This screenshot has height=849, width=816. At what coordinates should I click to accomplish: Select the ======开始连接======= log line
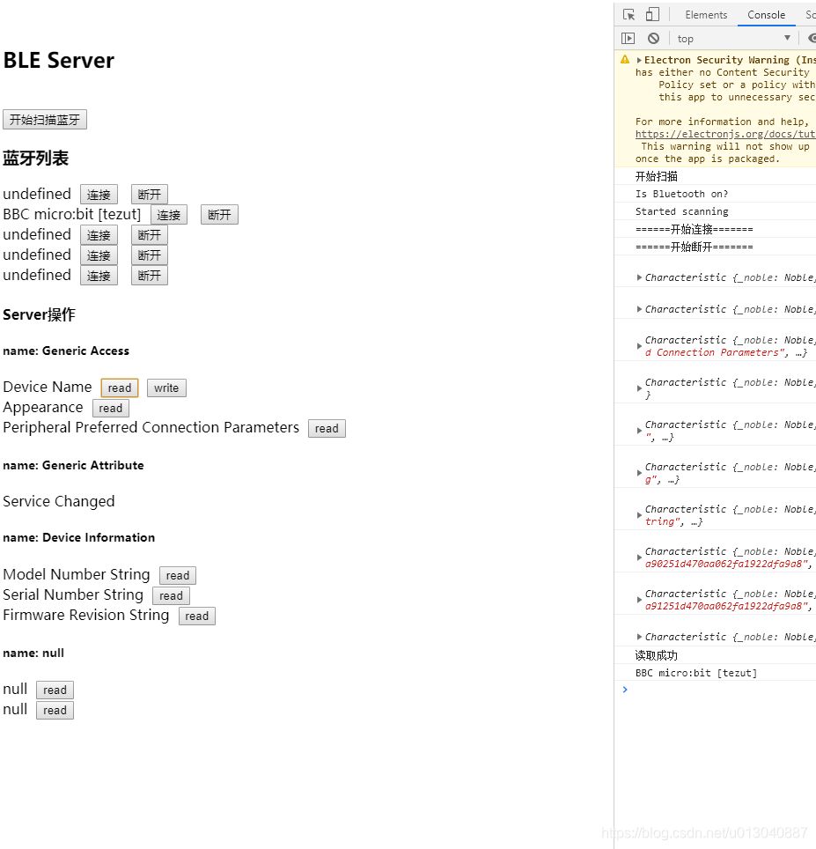[695, 230]
